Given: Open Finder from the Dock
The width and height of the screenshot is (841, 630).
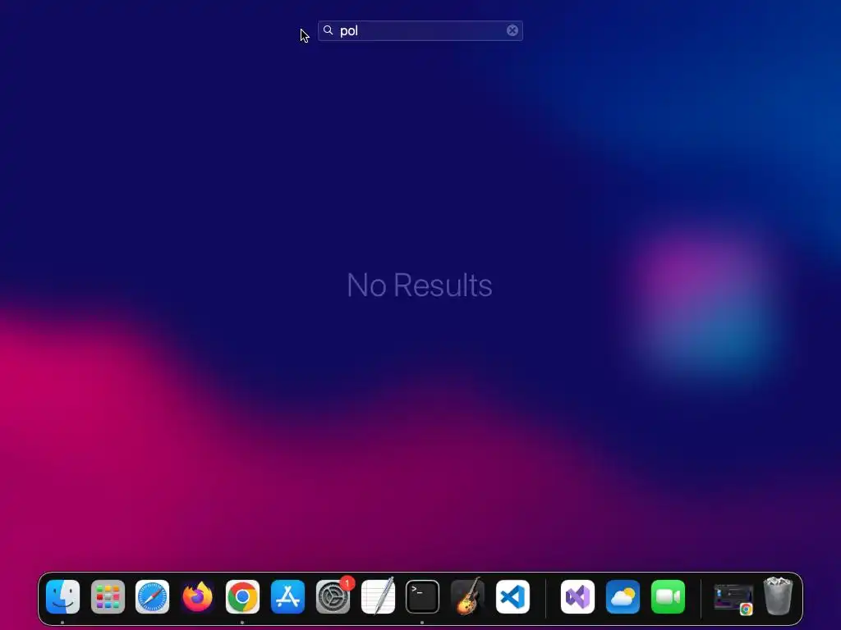Looking at the screenshot, I should click(x=62, y=596).
